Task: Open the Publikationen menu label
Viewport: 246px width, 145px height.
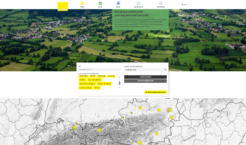Action: pos(161,7)
